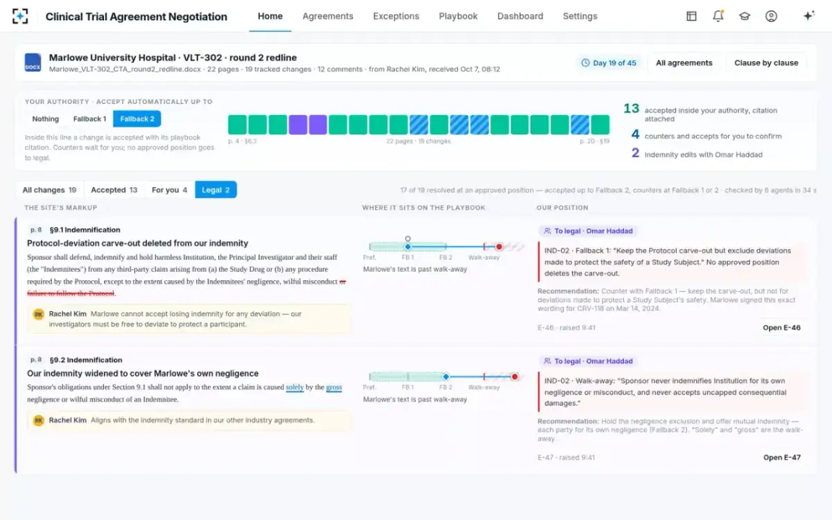Open the layout panel icon in header
Viewport: 832px width, 520px height.
(x=691, y=16)
